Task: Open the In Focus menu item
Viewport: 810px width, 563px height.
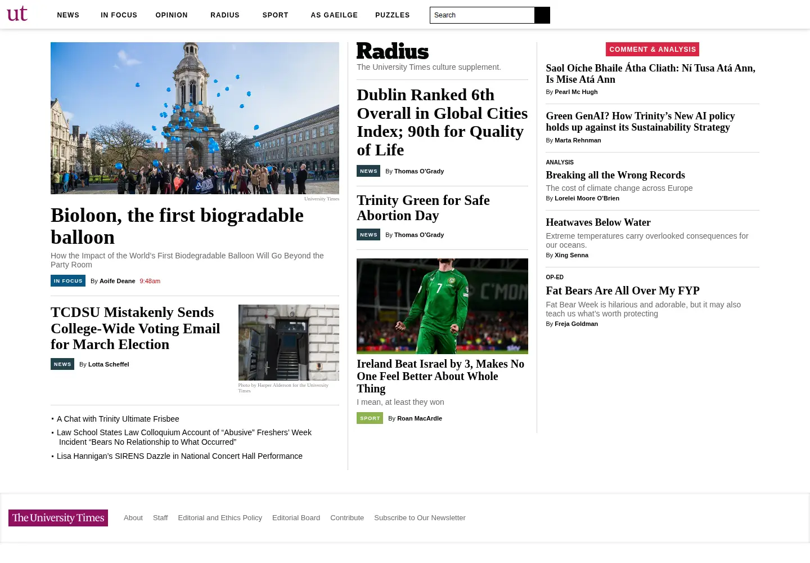Action: (119, 15)
